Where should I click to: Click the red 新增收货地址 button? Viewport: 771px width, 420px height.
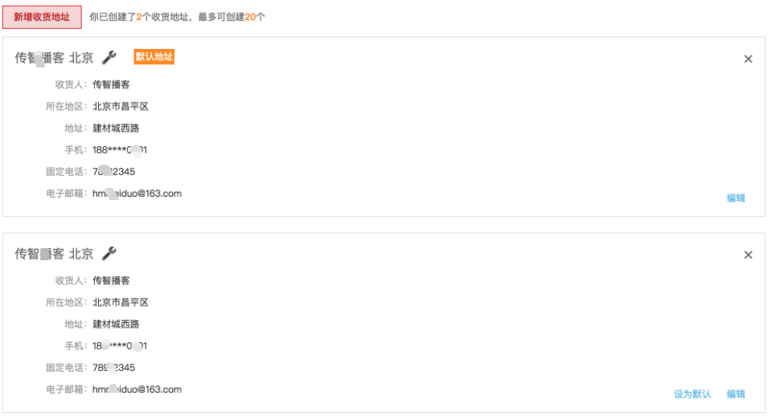(x=42, y=17)
